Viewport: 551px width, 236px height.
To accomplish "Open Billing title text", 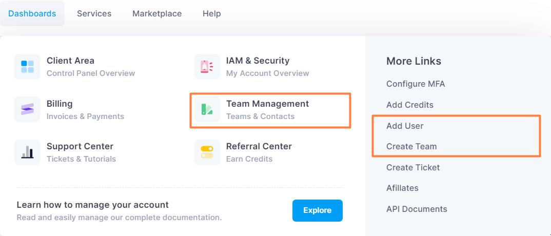I will pyautogui.click(x=60, y=104).
